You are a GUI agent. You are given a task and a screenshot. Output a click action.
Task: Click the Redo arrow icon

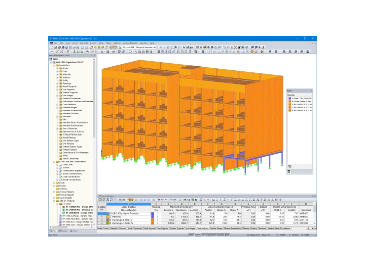coord(86,47)
